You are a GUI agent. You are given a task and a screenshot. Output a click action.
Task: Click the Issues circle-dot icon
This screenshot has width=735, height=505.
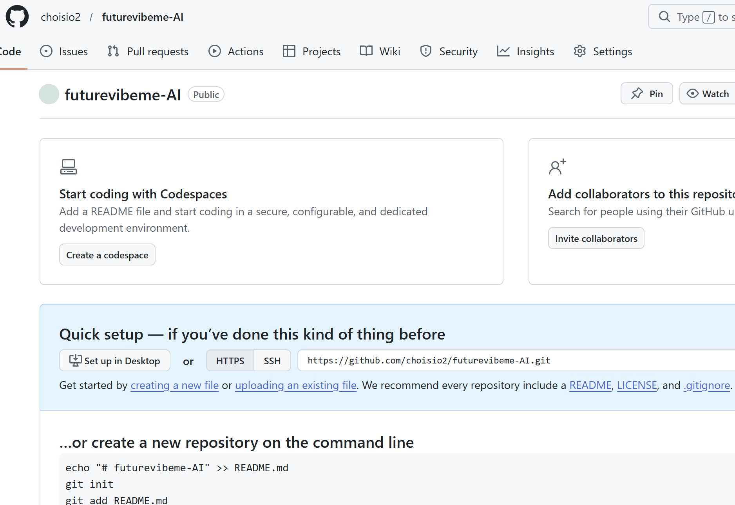[x=46, y=51]
